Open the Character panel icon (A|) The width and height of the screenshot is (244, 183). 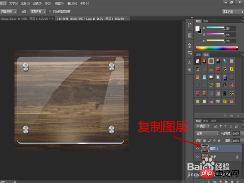pyautogui.click(x=190, y=63)
